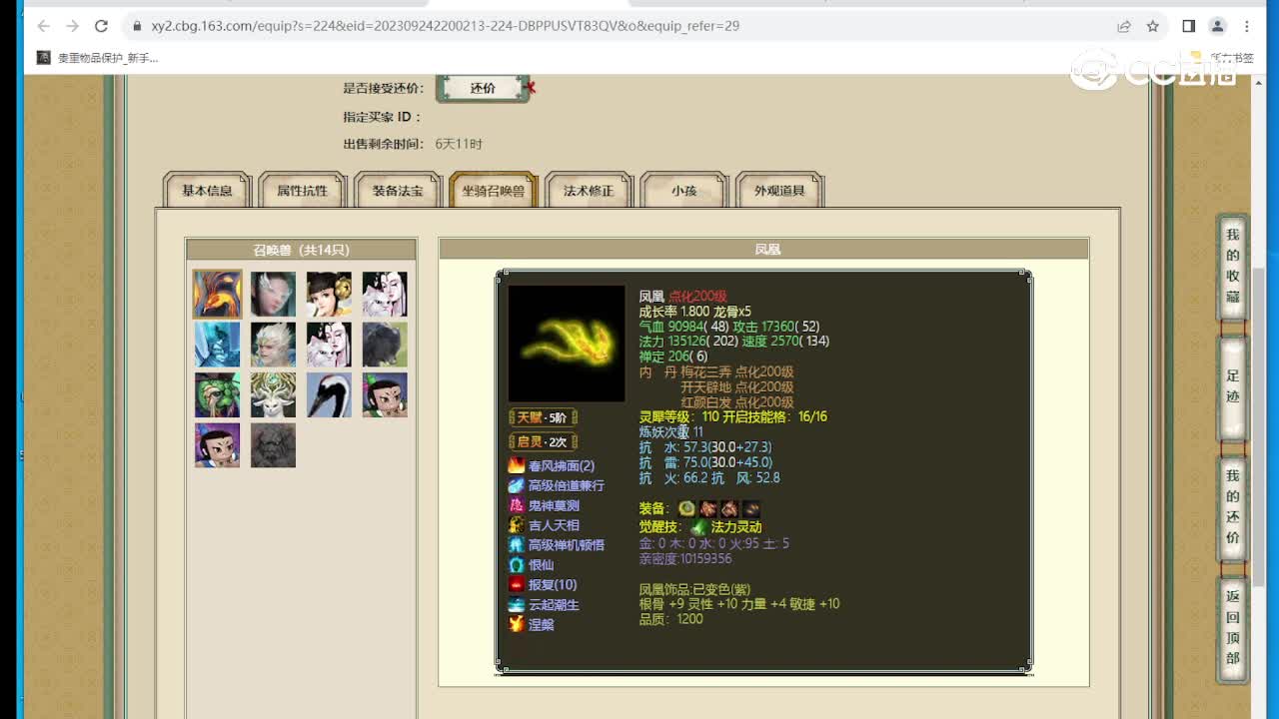Click the 凤凰饰品:已变色(紫) text
The width and height of the screenshot is (1279, 719).
[x=695, y=589]
